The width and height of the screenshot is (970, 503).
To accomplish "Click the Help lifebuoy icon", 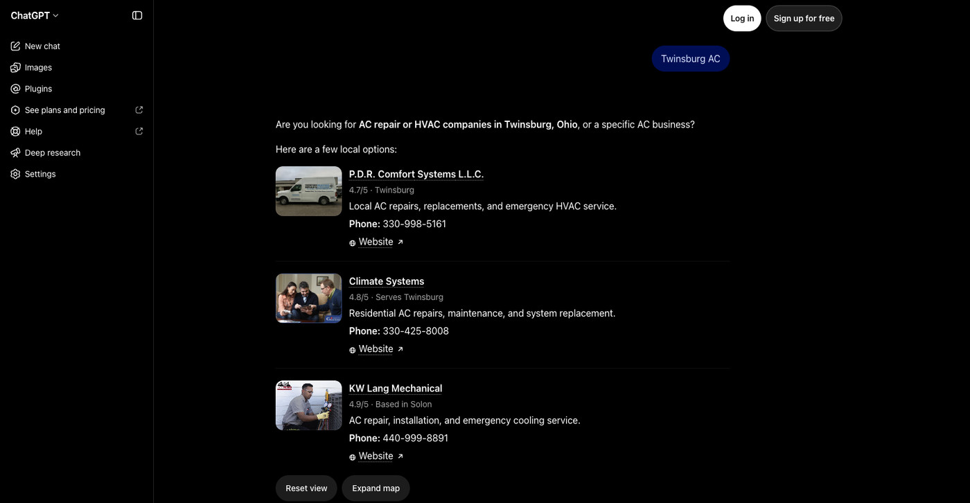I will point(15,132).
